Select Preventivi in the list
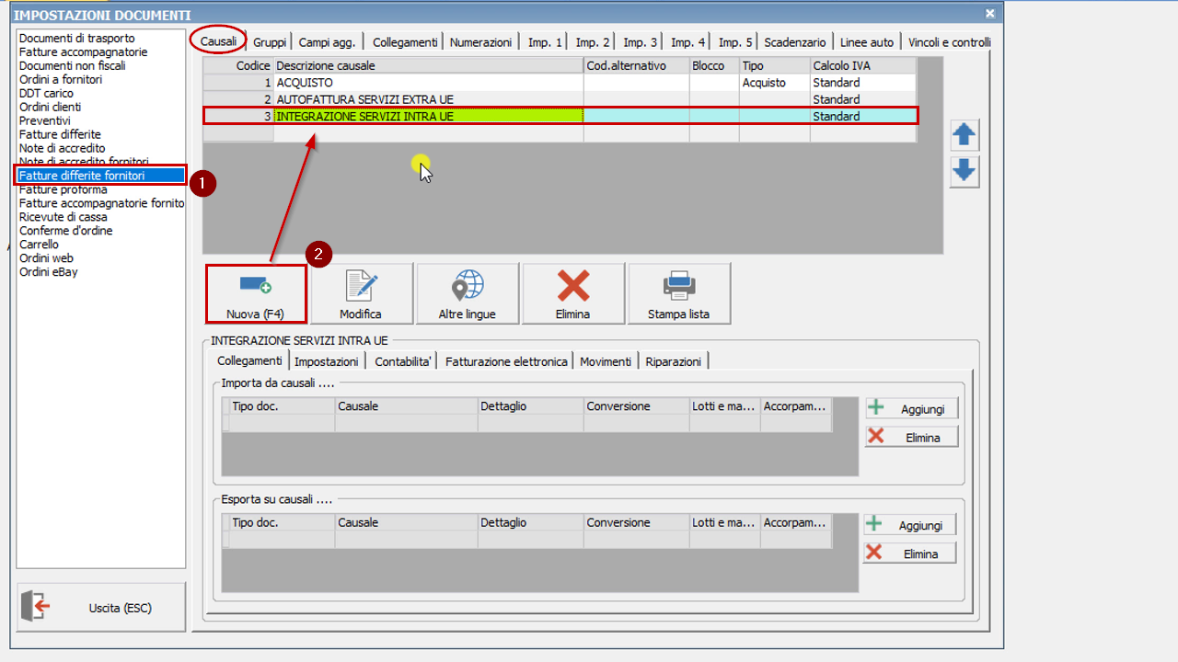Screen dimensions: 1178x662 (x=44, y=121)
